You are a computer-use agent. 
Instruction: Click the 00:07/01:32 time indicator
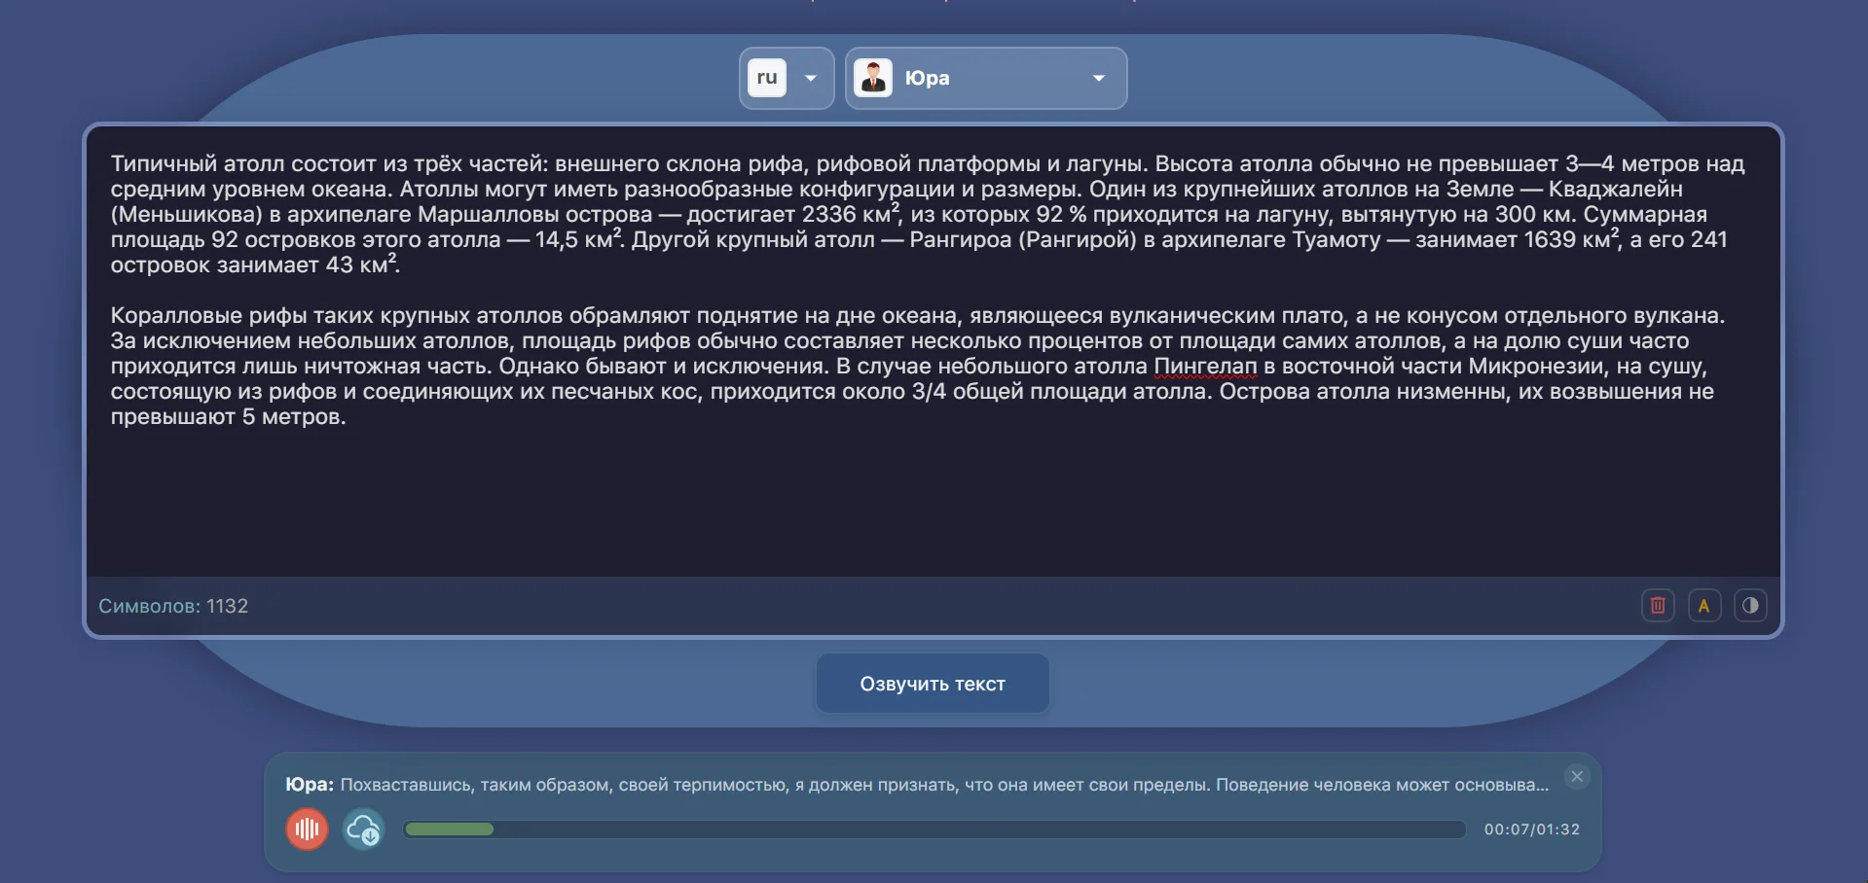(x=1531, y=830)
